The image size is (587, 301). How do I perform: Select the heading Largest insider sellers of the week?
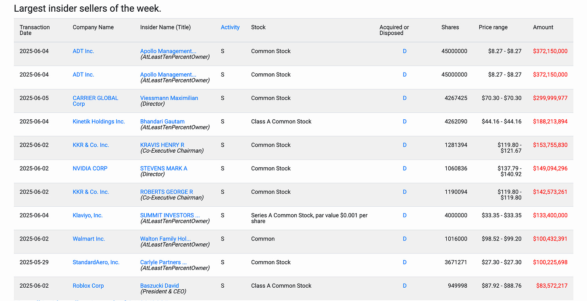point(87,8)
